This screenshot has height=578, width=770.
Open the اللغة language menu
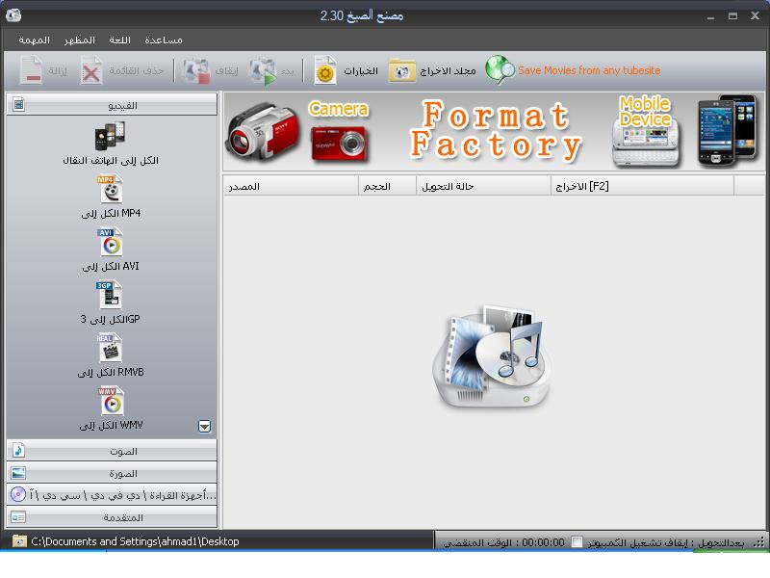point(119,39)
